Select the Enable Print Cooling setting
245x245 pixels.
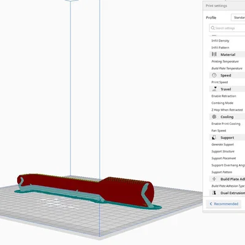(225, 124)
